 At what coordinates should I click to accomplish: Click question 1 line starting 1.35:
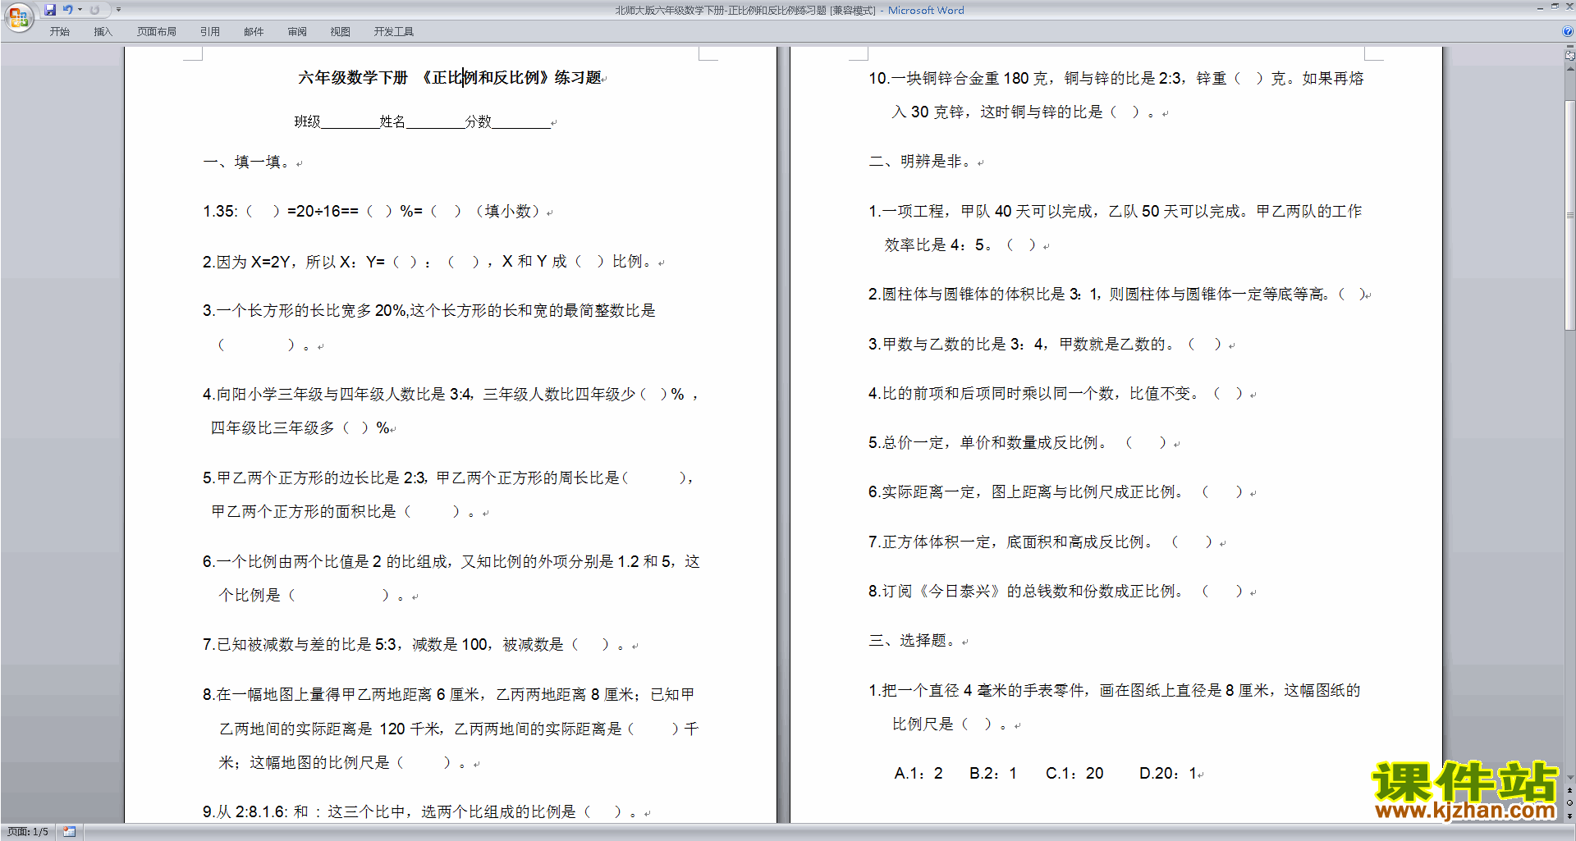371,212
